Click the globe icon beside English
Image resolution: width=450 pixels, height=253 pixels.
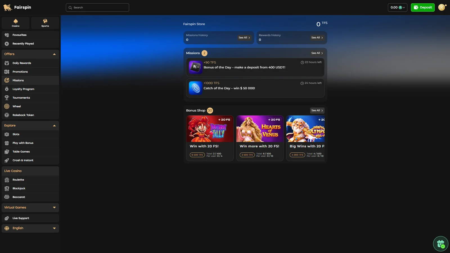(x=7, y=228)
